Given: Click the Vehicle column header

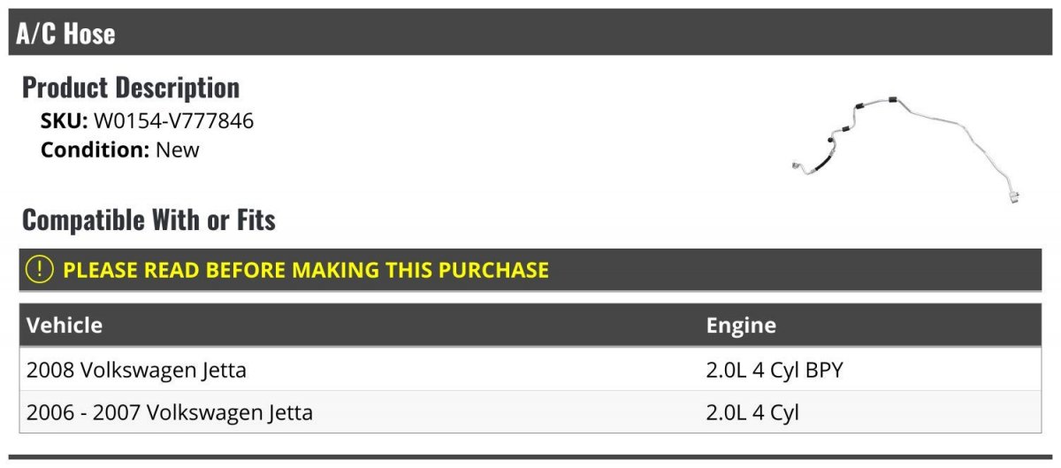Looking at the screenshot, I should pos(65,326).
